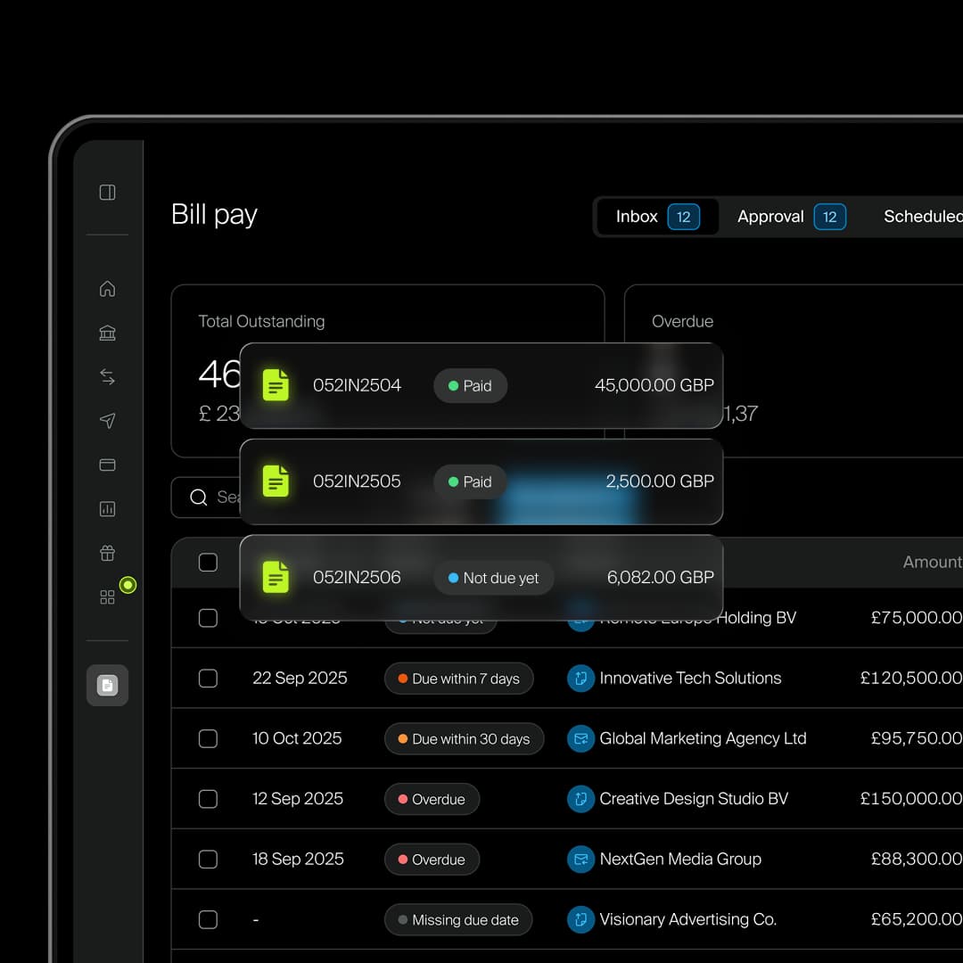The image size is (963, 963).
Task: Open the apps grid icon in sidebar
Action: [108, 597]
